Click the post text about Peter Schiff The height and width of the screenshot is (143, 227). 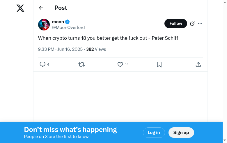click(x=108, y=38)
